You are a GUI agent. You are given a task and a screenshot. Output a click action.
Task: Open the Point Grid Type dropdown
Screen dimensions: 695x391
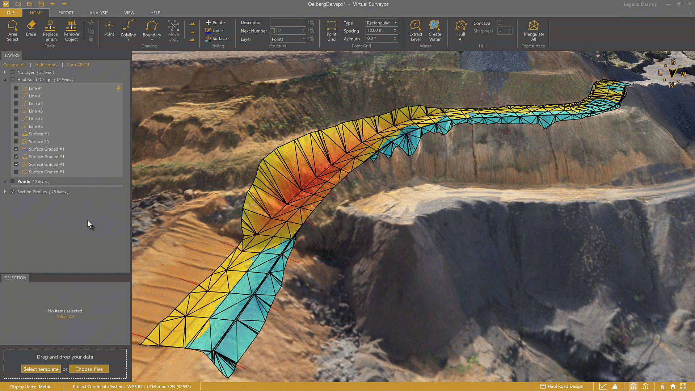coord(382,23)
